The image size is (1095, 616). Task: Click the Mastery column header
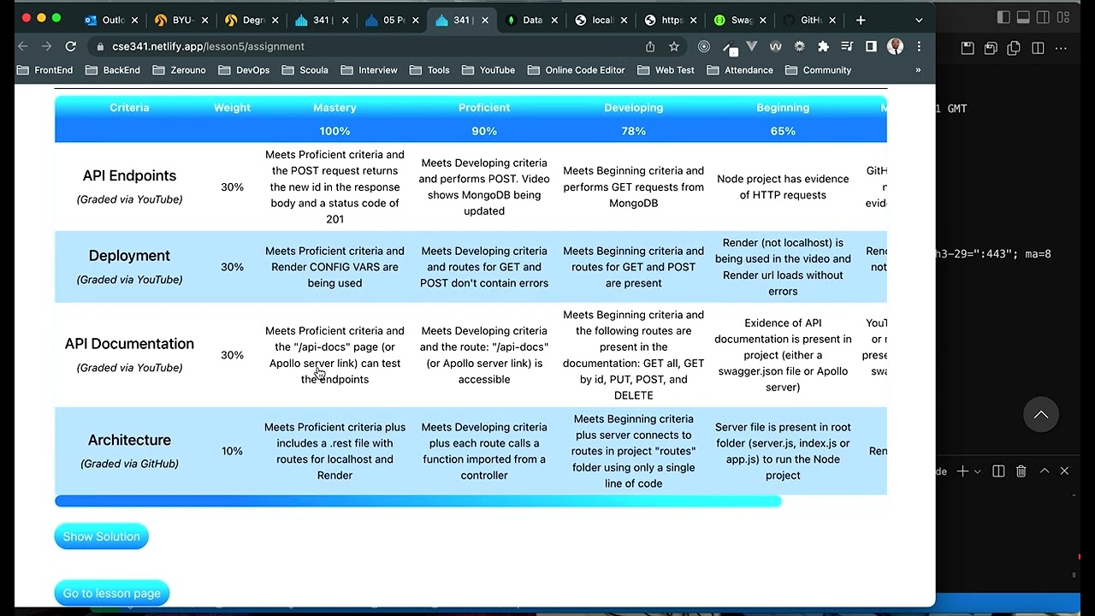pyautogui.click(x=334, y=108)
